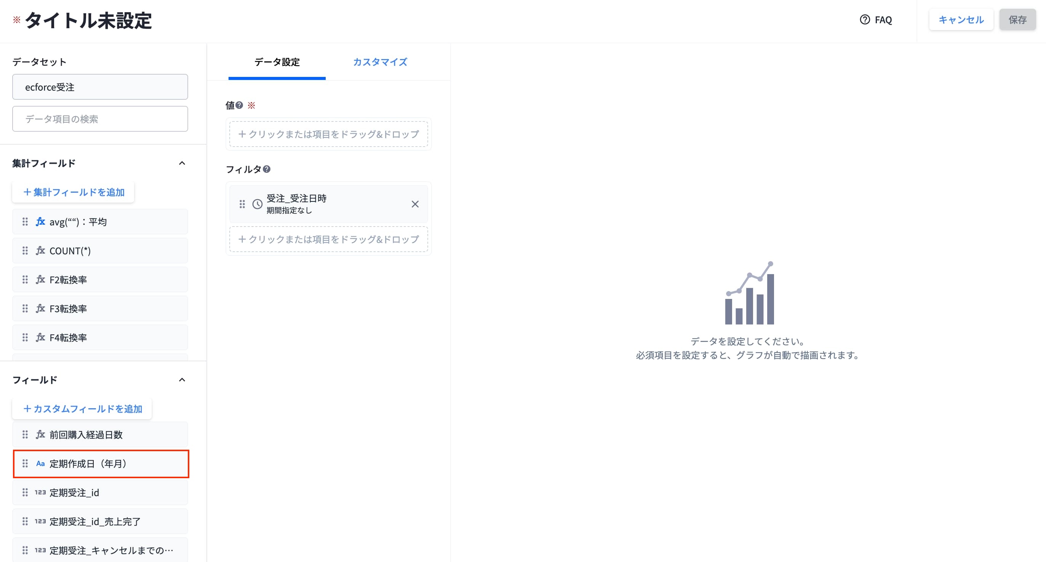This screenshot has height=562, width=1046.
Task: Click the clock icon on 受注_受注日時 filter
Action: point(258,204)
